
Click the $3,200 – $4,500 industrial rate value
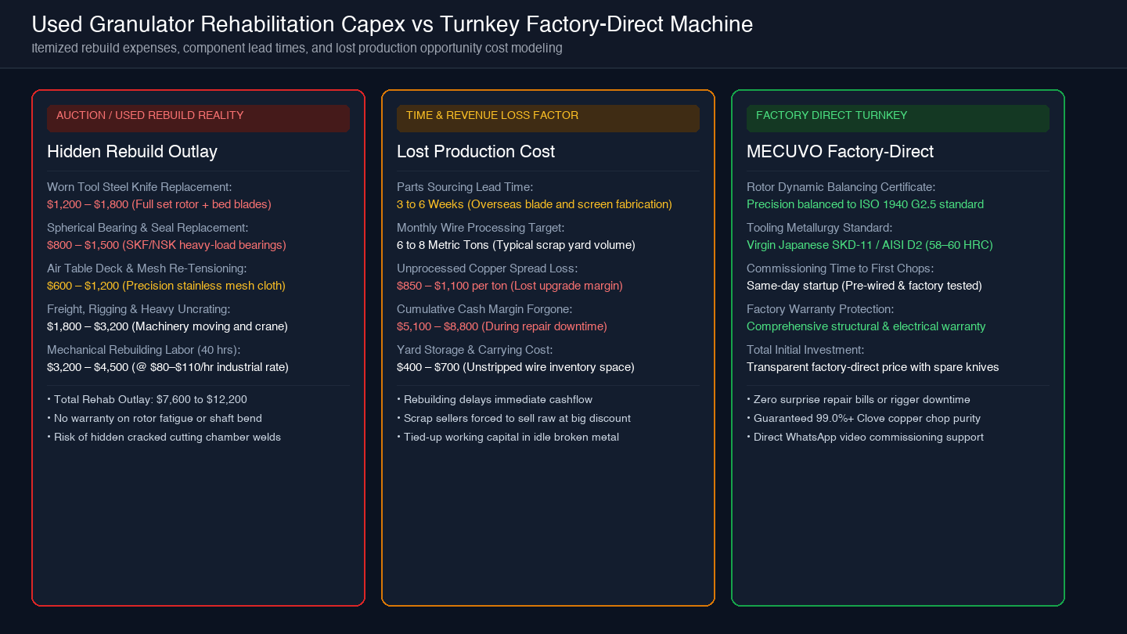[167, 367]
